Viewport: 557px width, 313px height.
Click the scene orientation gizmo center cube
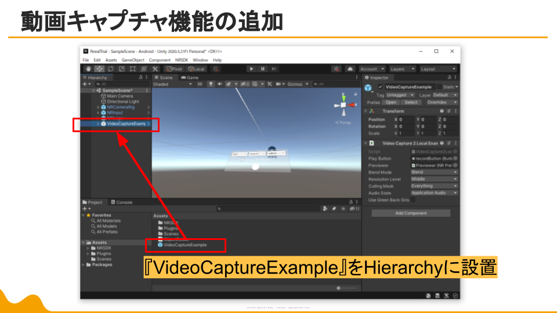343,105
